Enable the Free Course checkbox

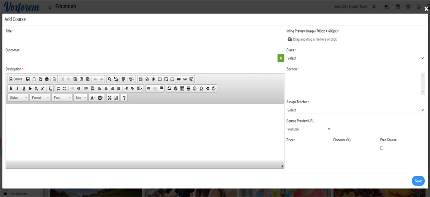point(381,148)
